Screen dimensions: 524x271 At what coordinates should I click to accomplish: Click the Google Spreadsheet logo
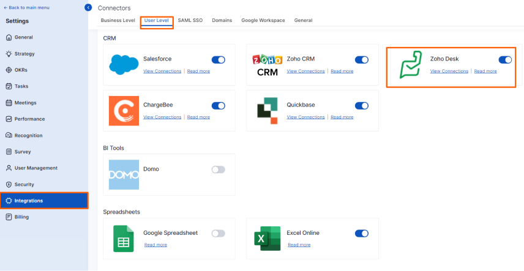pos(124,239)
